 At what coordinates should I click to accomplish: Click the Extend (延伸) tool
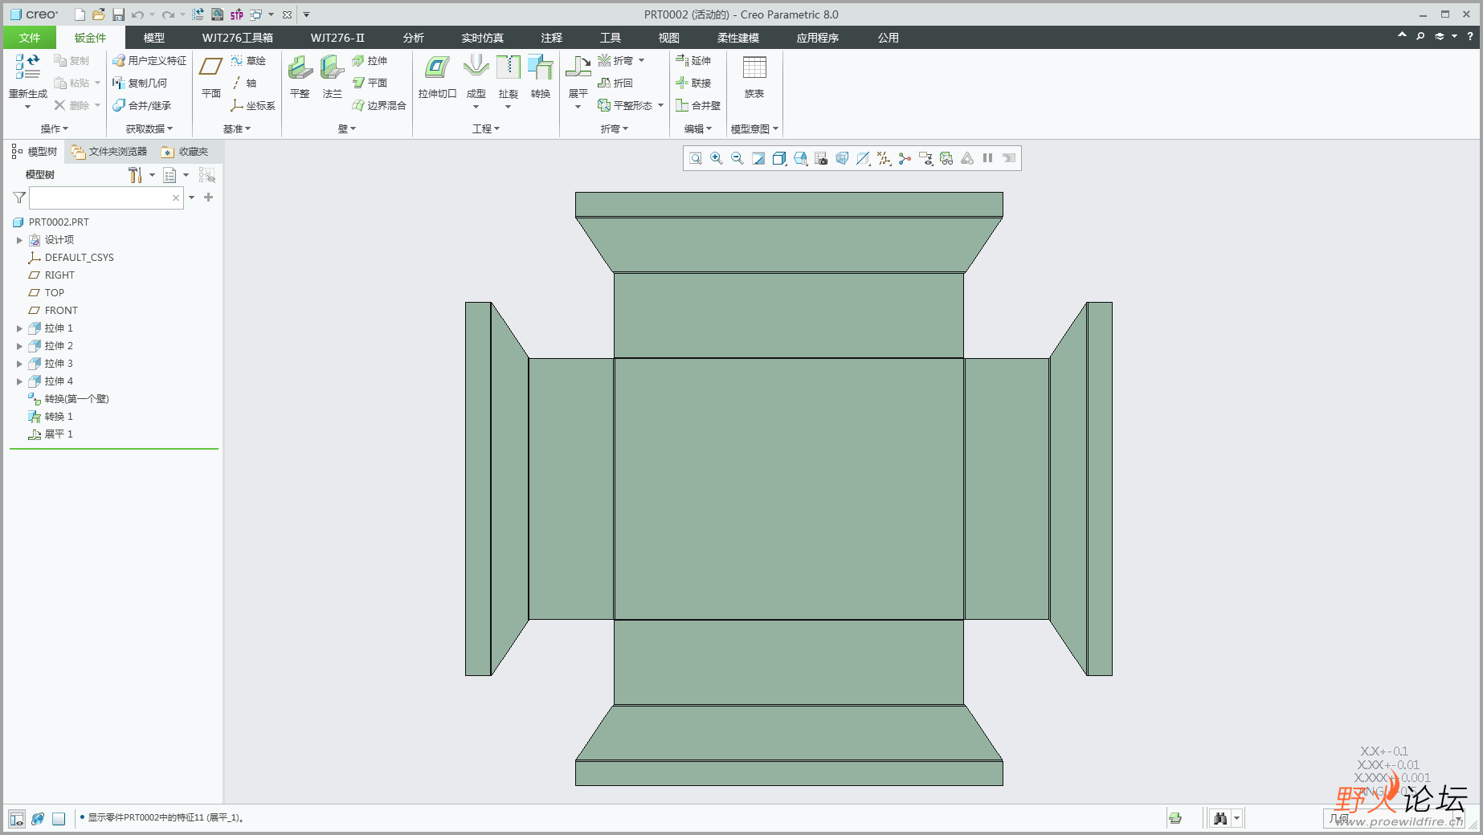point(693,60)
